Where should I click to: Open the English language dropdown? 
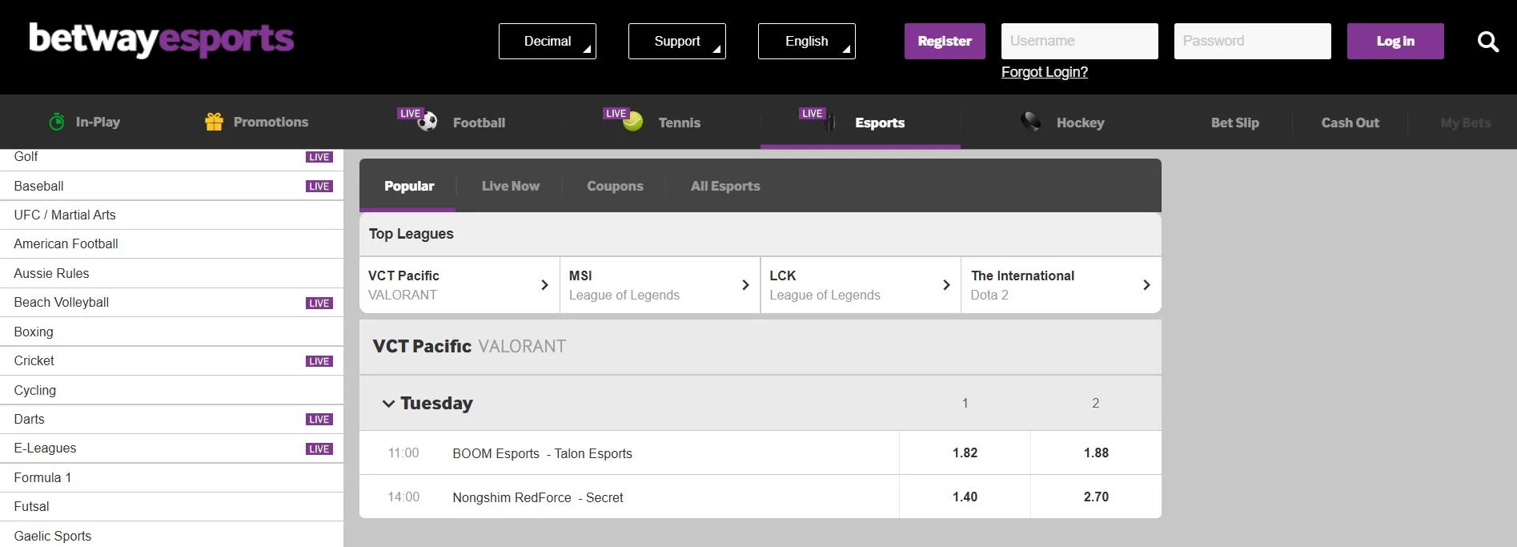point(806,41)
